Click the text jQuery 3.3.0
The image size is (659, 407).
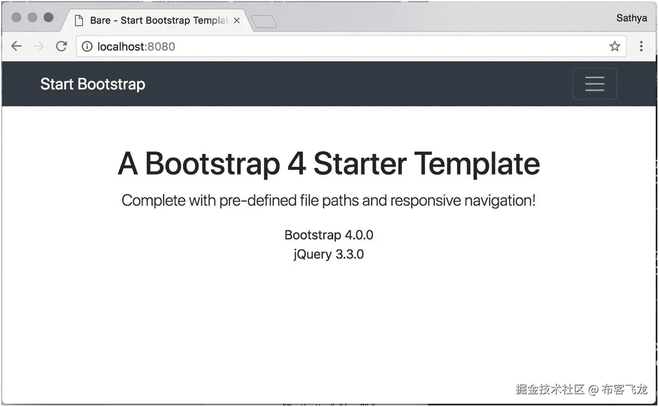329,254
